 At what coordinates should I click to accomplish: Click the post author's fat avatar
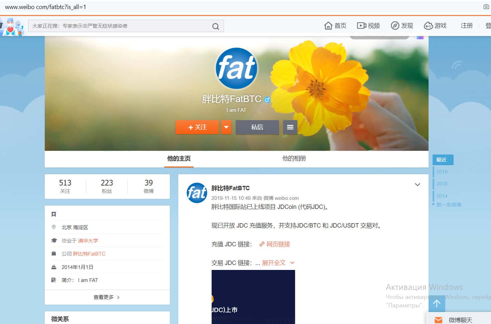pos(197,193)
